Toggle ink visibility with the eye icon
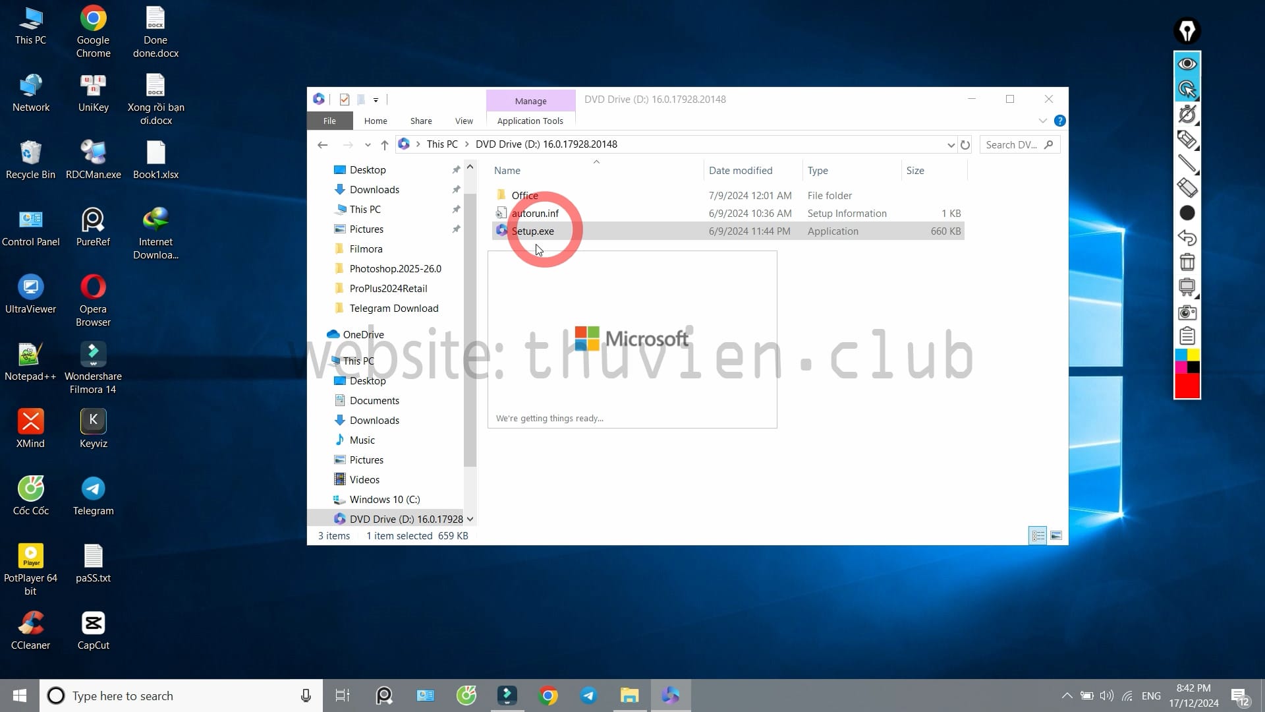The height and width of the screenshot is (712, 1265). 1187,64
